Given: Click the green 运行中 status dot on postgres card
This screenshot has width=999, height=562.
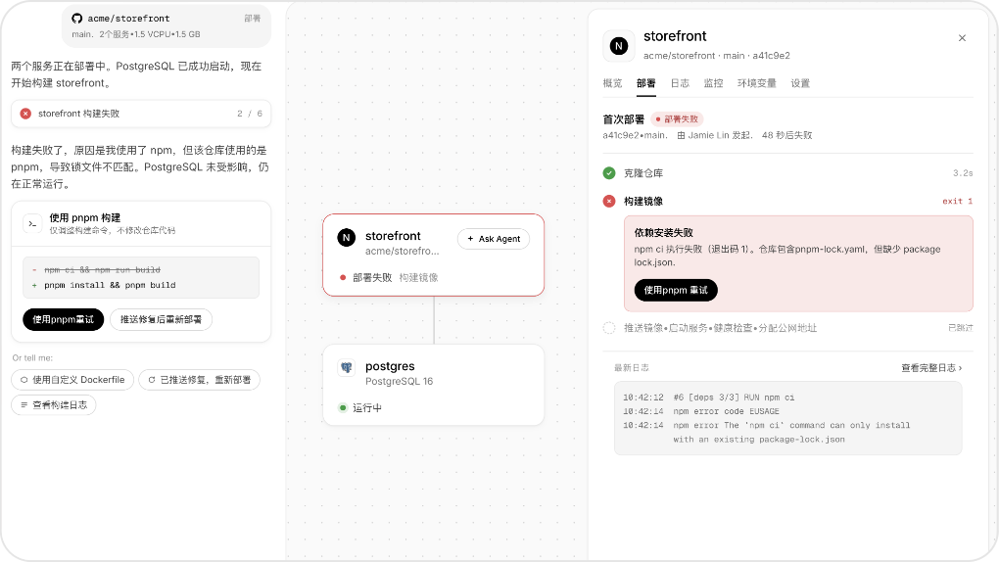Looking at the screenshot, I should 343,408.
